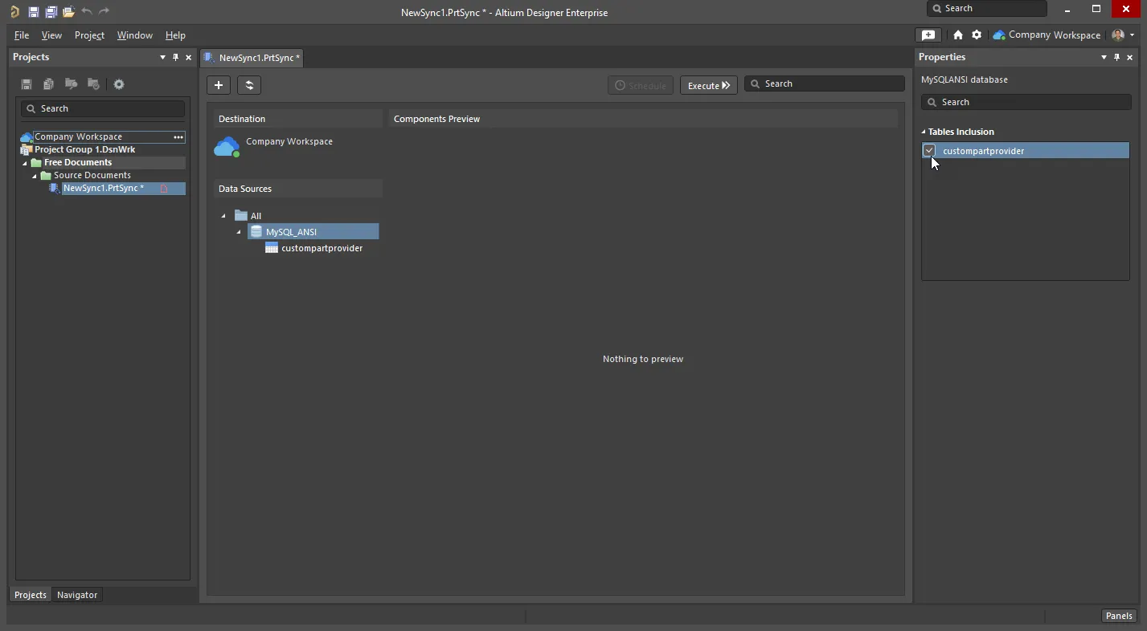Click the title bar Search box

click(x=987, y=8)
